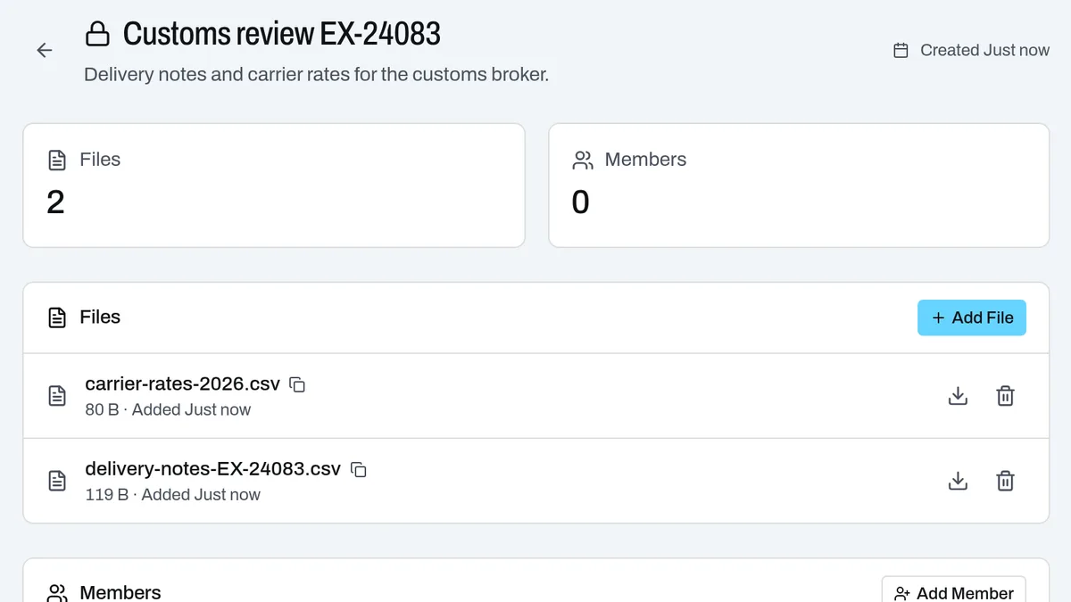Select the carrier-rates-2026.csv file name
Image resolution: width=1071 pixels, height=602 pixels.
[183, 384]
